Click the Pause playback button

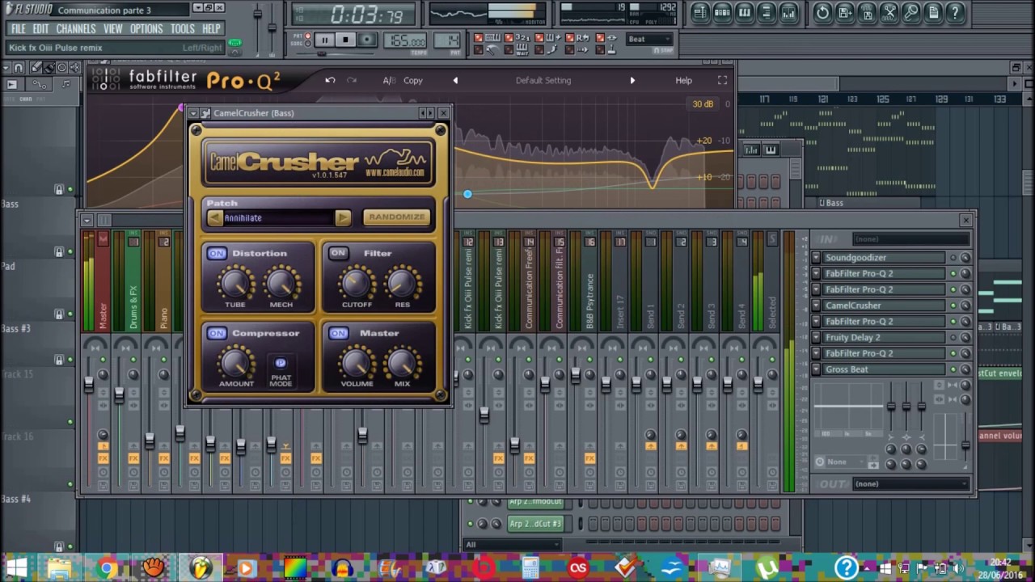[x=323, y=40]
